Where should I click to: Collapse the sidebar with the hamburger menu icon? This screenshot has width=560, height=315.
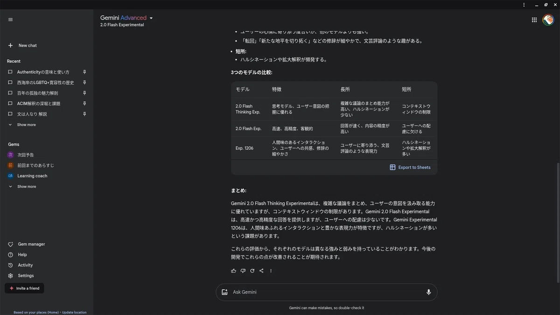(10, 20)
